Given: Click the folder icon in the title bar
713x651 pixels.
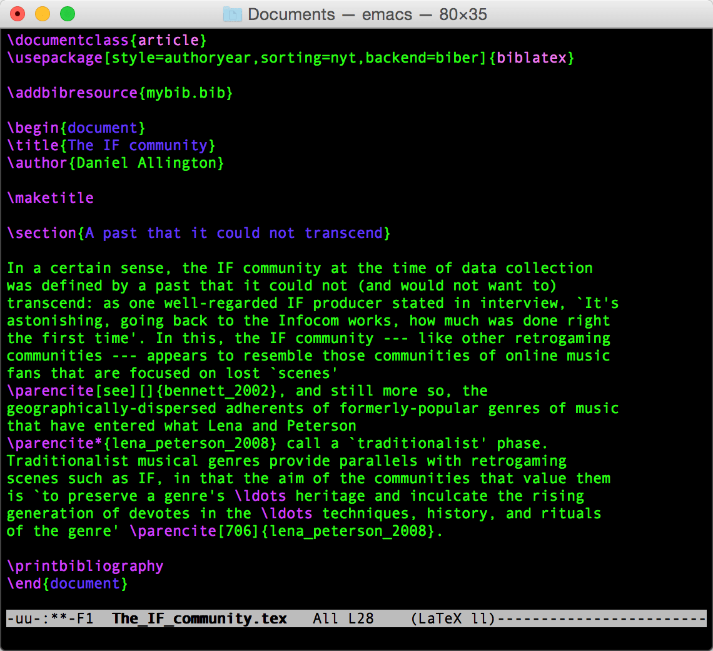Looking at the screenshot, I should pos(233,14).
